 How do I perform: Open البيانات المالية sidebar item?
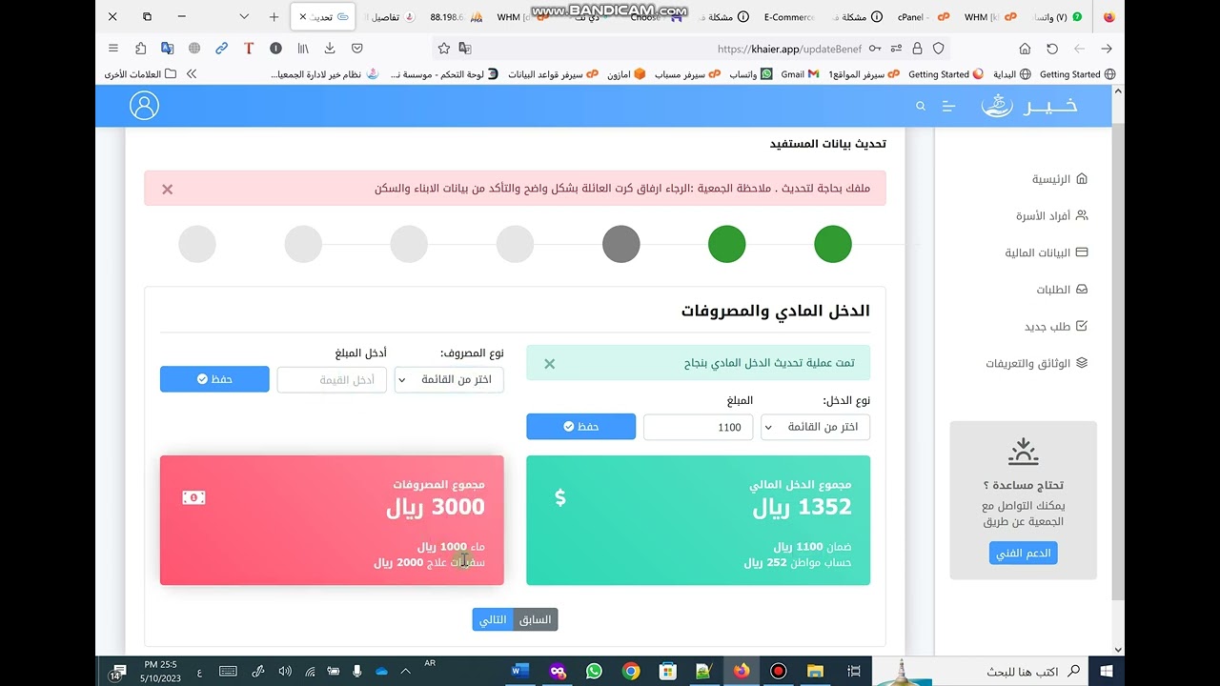[x=1046, y=253]
